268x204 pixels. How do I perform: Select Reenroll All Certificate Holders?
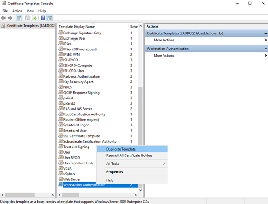[129, 155]
